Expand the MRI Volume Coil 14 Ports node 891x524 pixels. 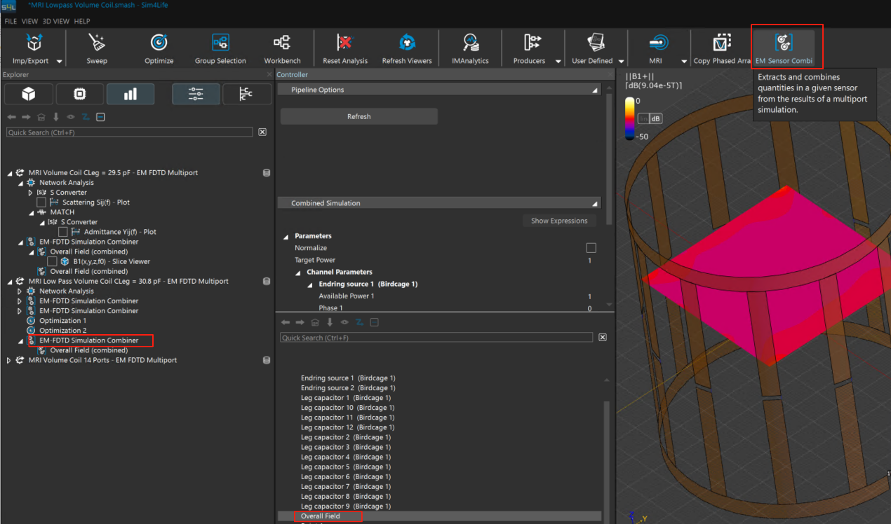[9, 360]
